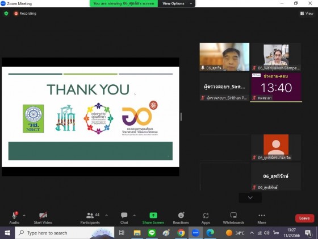318x239 pixels.
Task: Show hidden system tray icons
Action: [252, 233]
